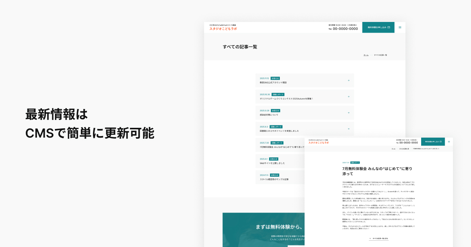
Task: Click お知らせ tag in the 2025.6.1 row
Action: tap(274, 159)
